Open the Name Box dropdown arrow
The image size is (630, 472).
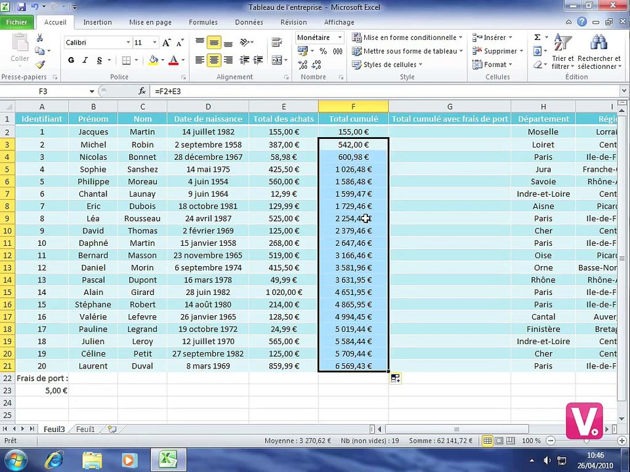coord(92,92)
